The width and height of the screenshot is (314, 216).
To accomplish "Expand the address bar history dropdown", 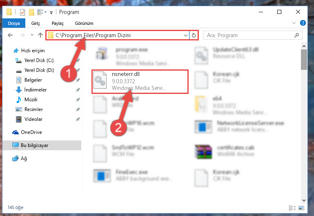I will tap(186, 36).
